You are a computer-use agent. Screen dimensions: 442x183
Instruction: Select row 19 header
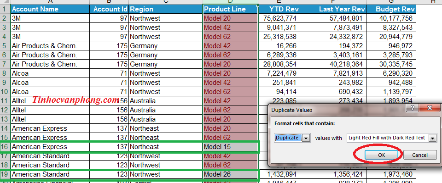click(x=5, y=174)
